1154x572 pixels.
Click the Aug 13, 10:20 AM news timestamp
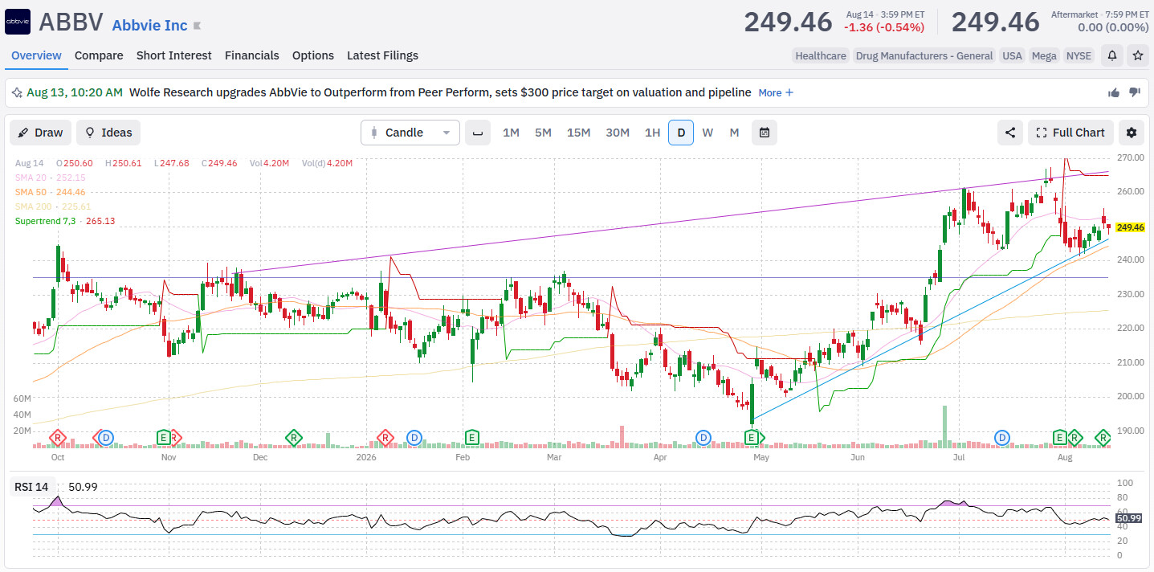tap(75, 92)
